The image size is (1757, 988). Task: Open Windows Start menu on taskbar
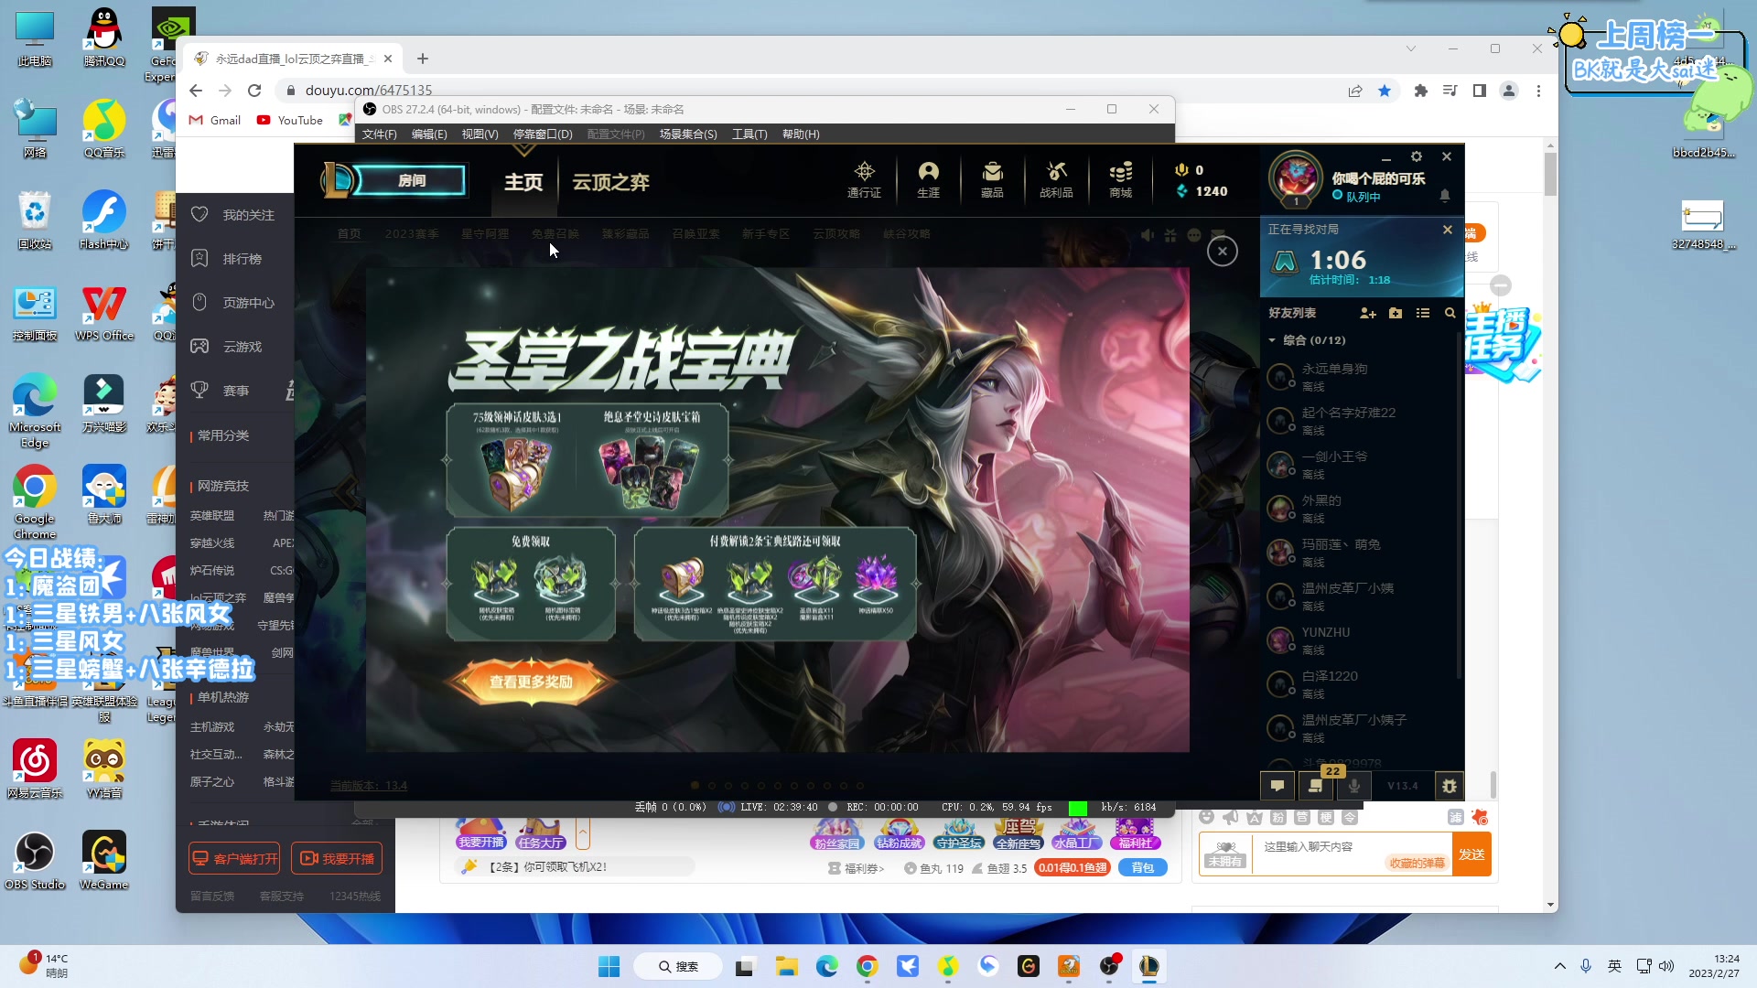609,966
